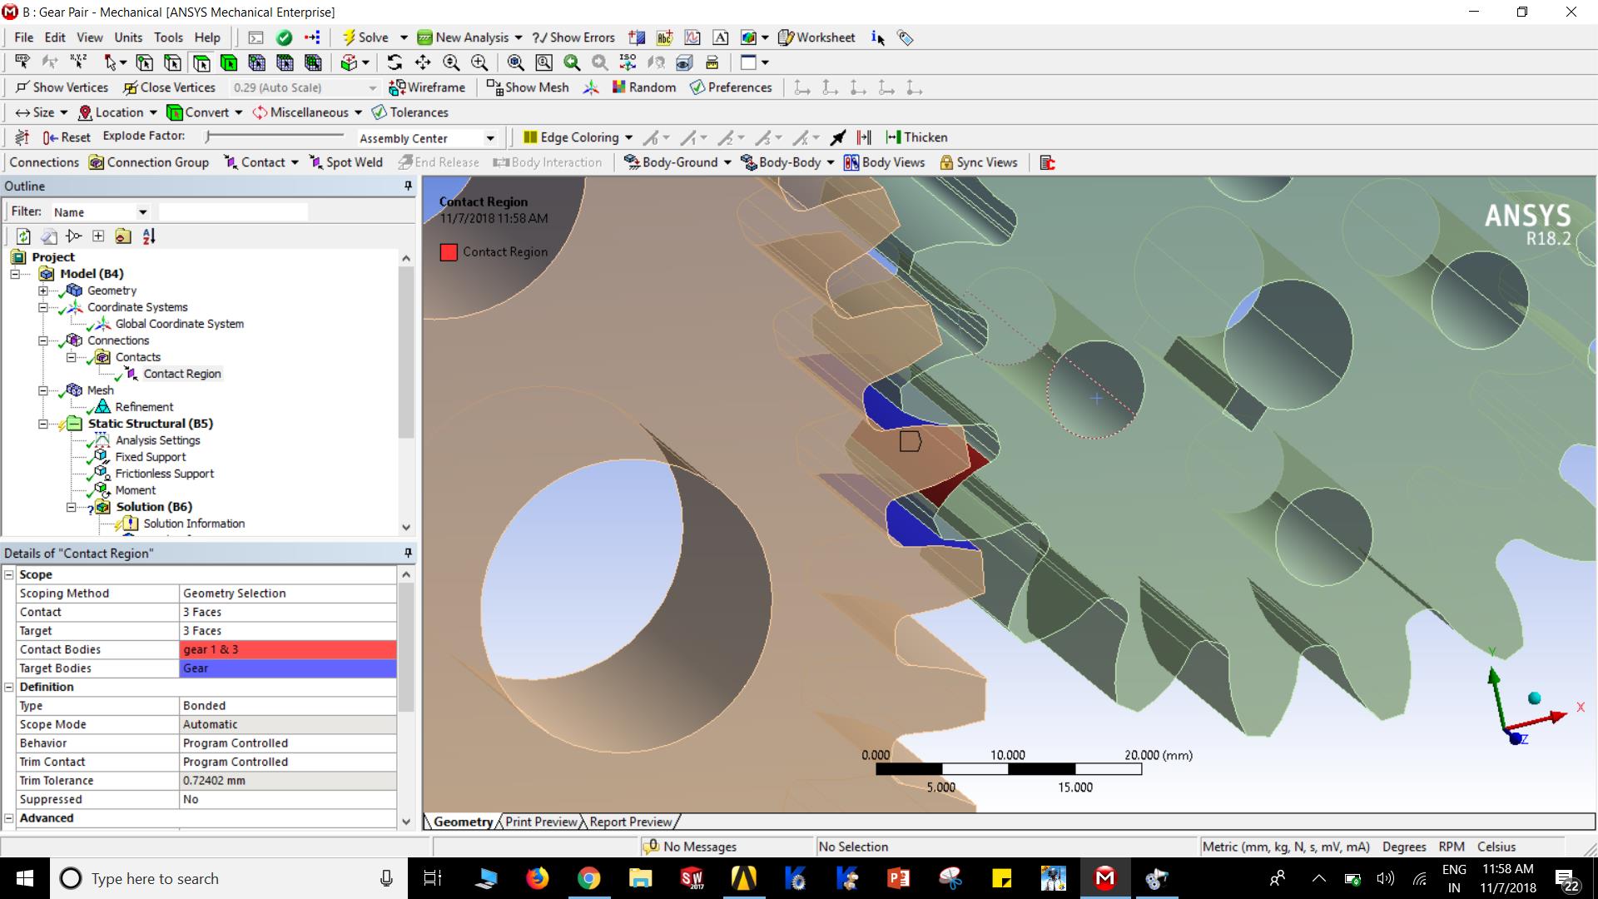This screenshot has height=899, width=1598.
Task: Open the Assembly Center dropdown
Action: coord(490,138)
